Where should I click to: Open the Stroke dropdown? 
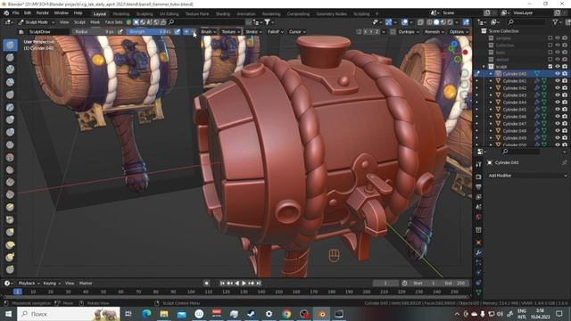tap(253, 32)
